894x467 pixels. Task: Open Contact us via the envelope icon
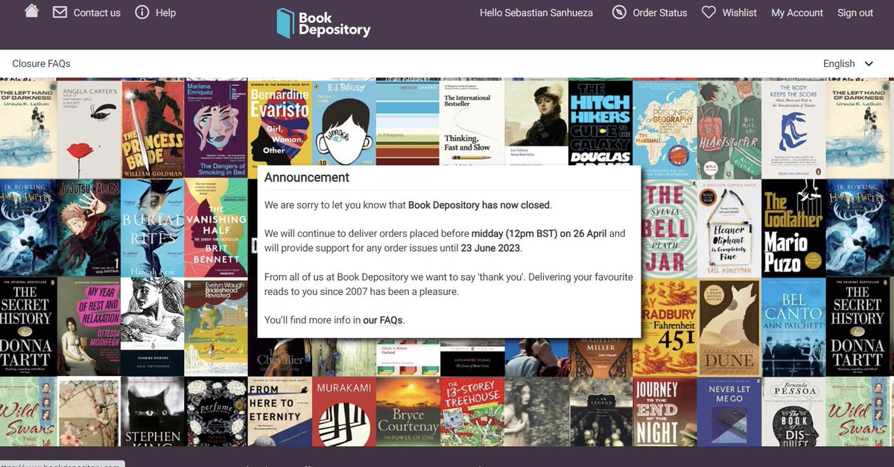coord(60,12)
